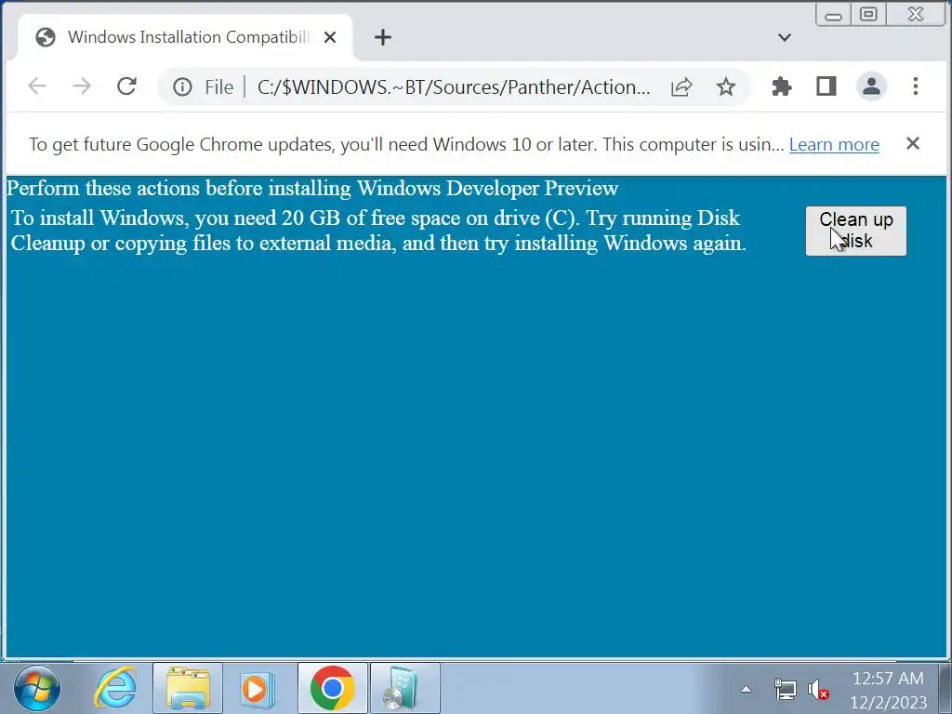The image size is (952, 714).
Task: Open the Extensions puzzle icon
Action: point(781,86)
